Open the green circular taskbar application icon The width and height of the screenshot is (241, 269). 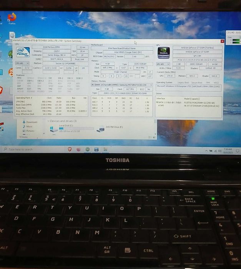pyautogui.click(x=88, y=149)
